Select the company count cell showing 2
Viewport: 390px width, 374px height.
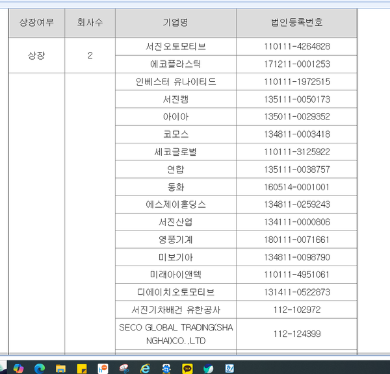pos(90,55)
